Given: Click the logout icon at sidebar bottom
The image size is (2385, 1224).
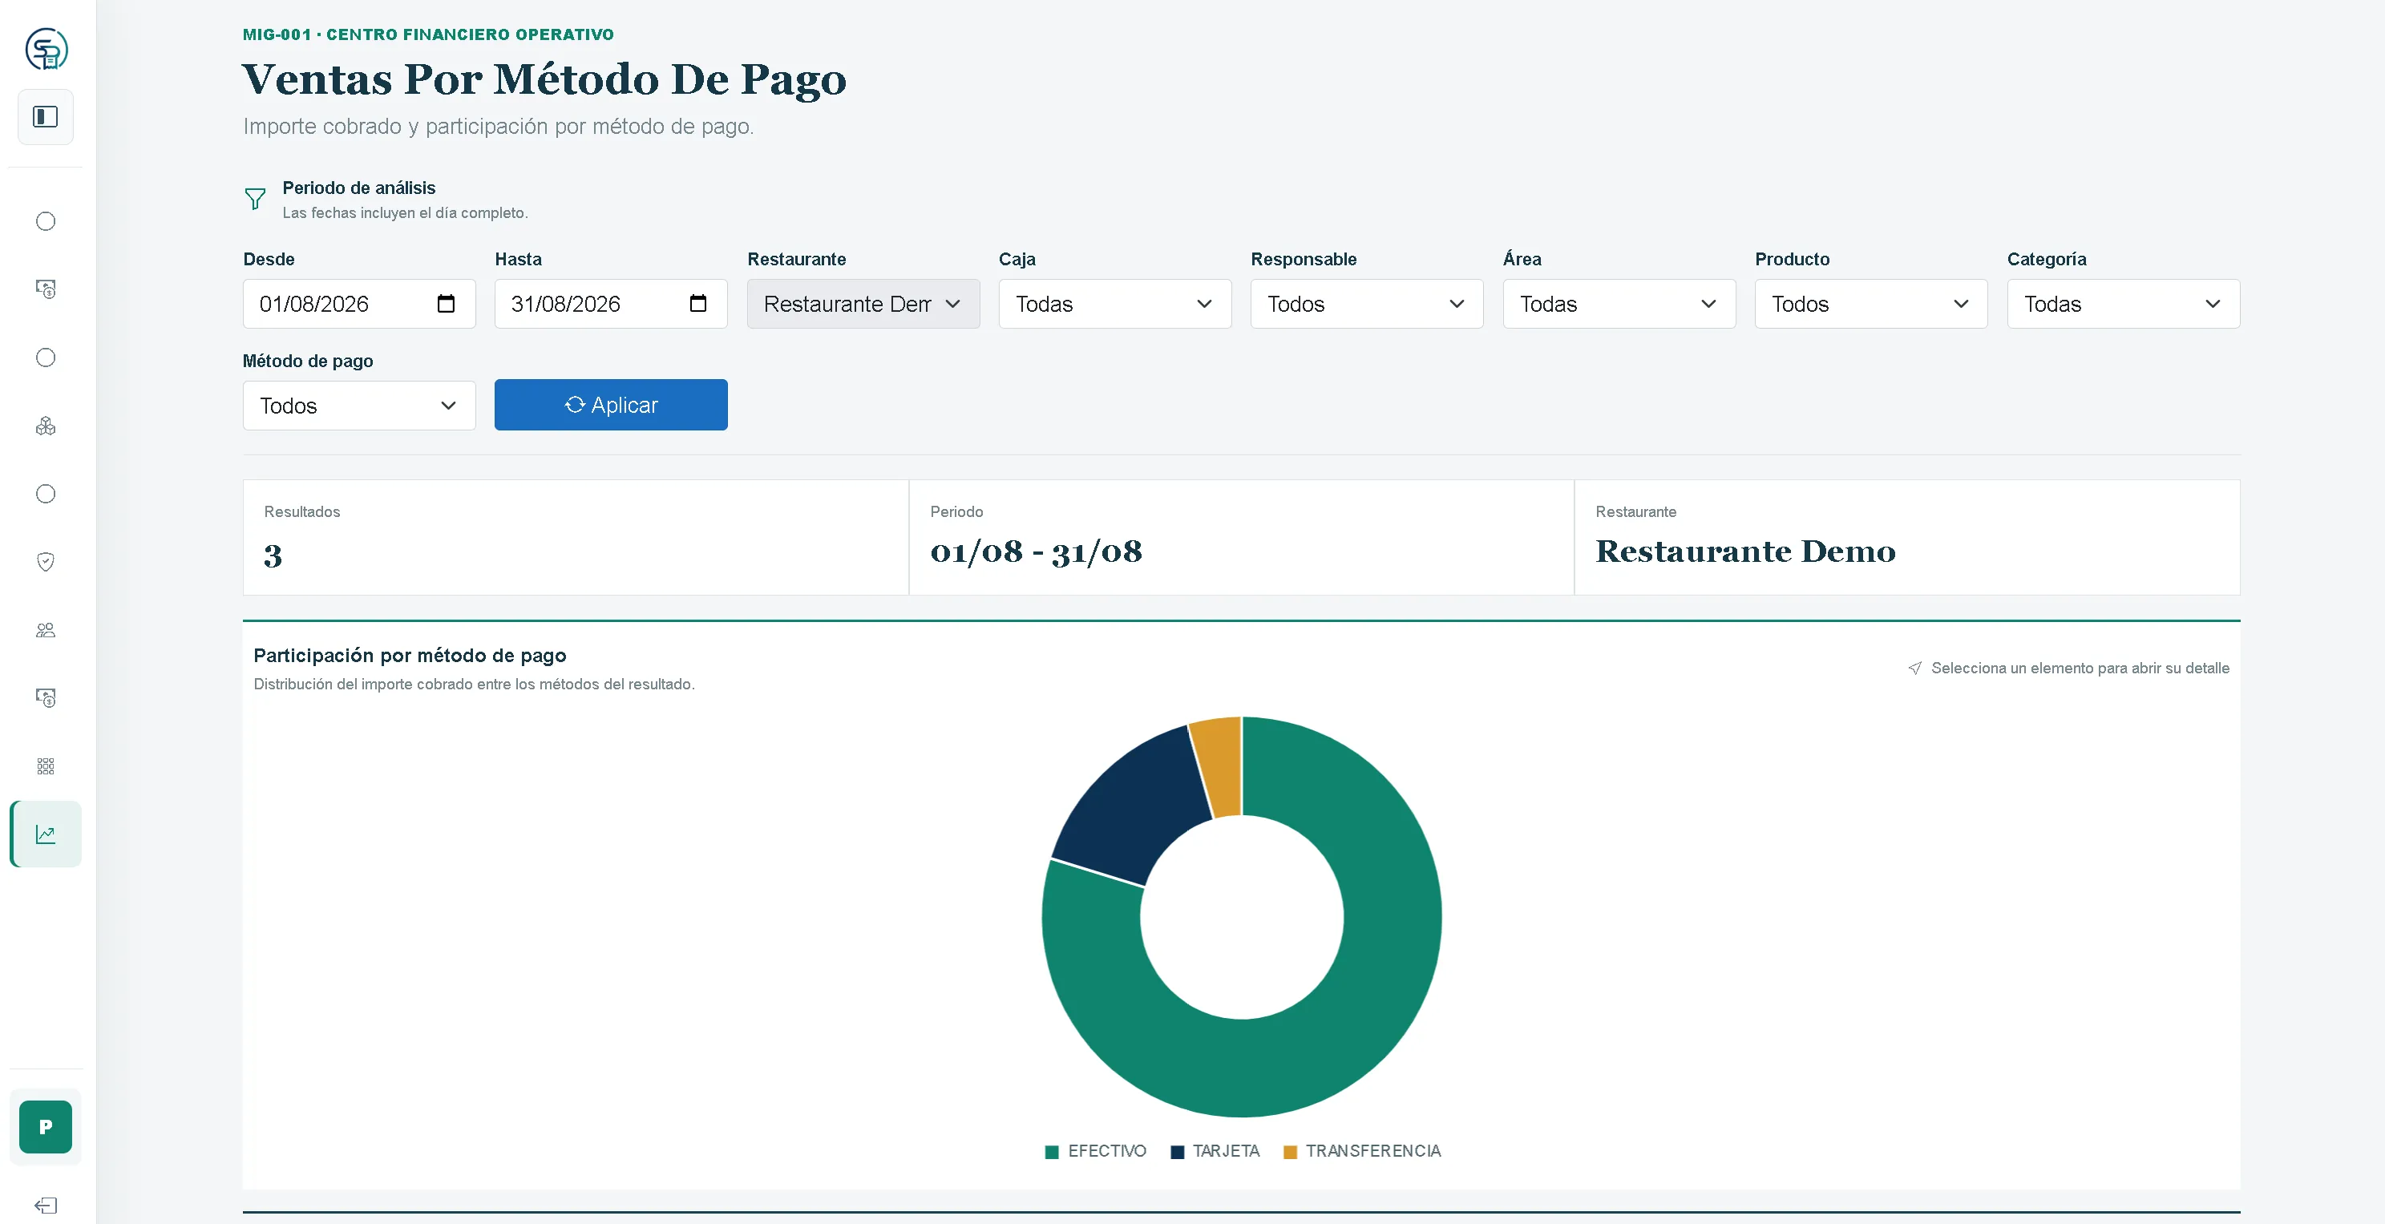Looking at the screenshot, I should [x=46, y=1206].
